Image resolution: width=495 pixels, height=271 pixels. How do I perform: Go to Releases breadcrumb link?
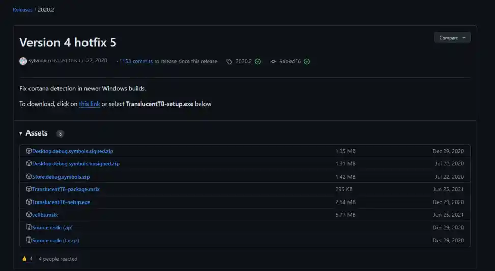point(22,10)
